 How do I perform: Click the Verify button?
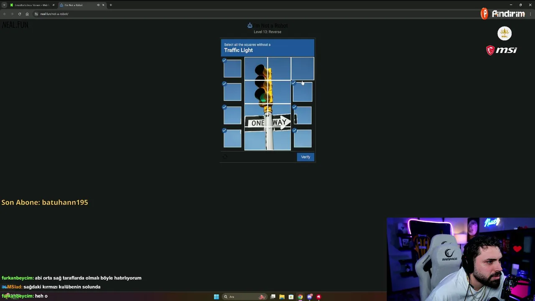[x=306, y=157]
